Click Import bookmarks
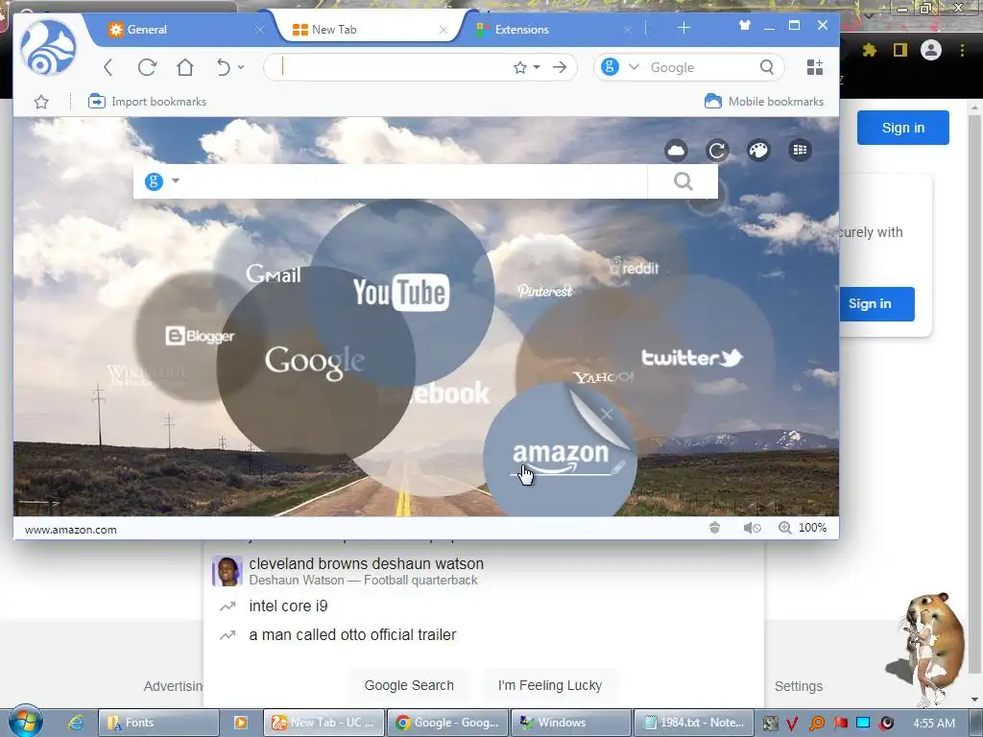The width and height of the screenshot is (983, 737). (x=147, y=102)
